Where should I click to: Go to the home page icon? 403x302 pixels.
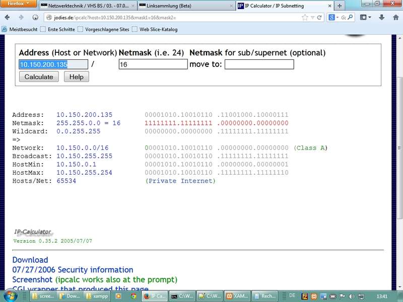pyautogui.click(x=396, y=18)
